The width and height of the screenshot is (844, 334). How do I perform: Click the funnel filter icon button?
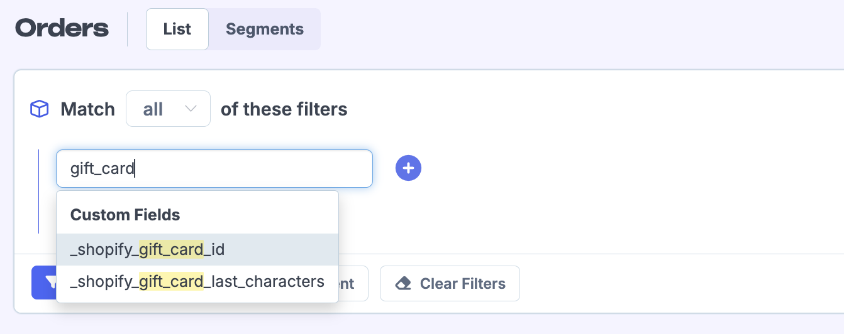[45, 283]
